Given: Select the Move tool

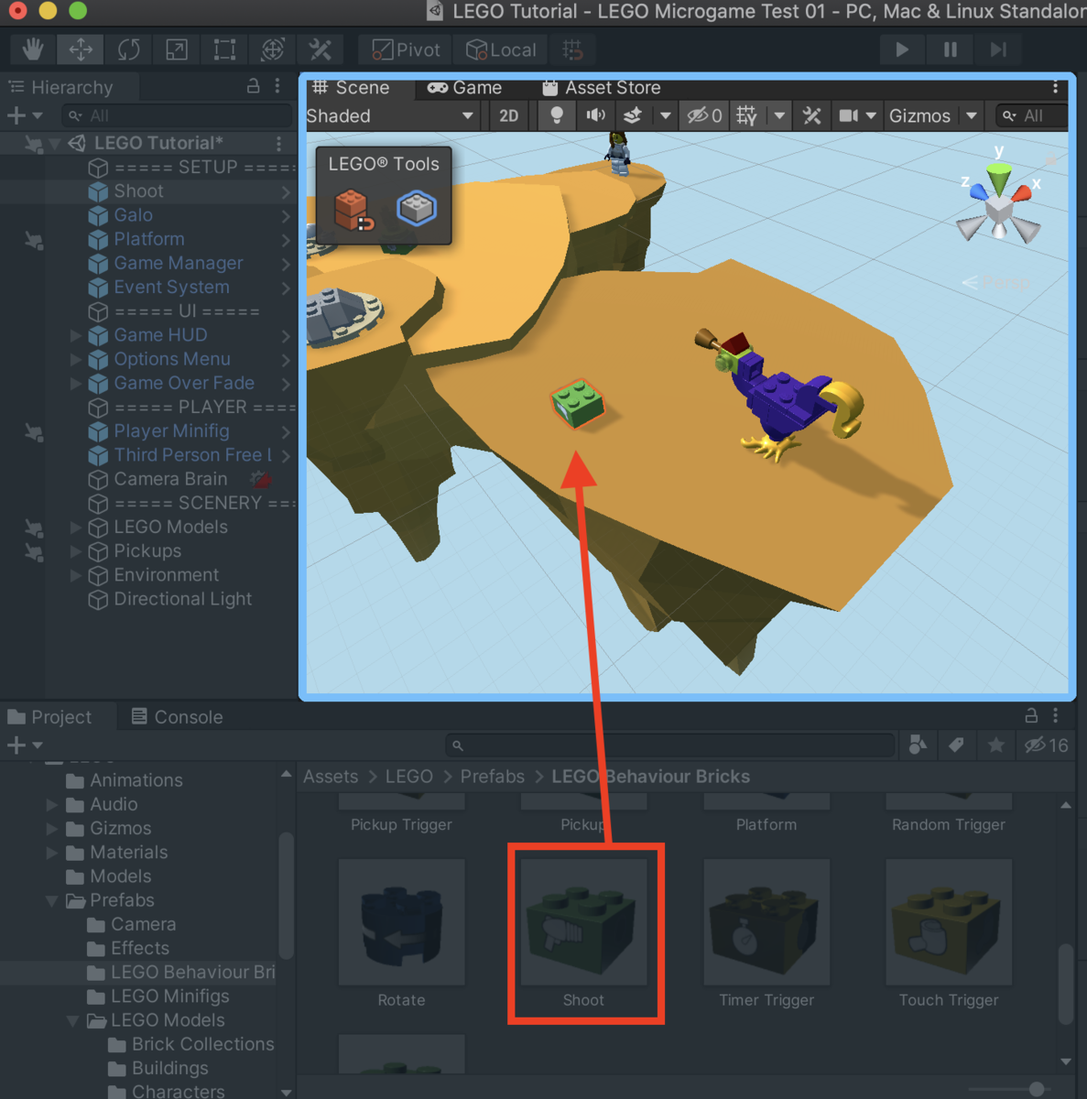Looking at the screenshot, I should [81, 49].
